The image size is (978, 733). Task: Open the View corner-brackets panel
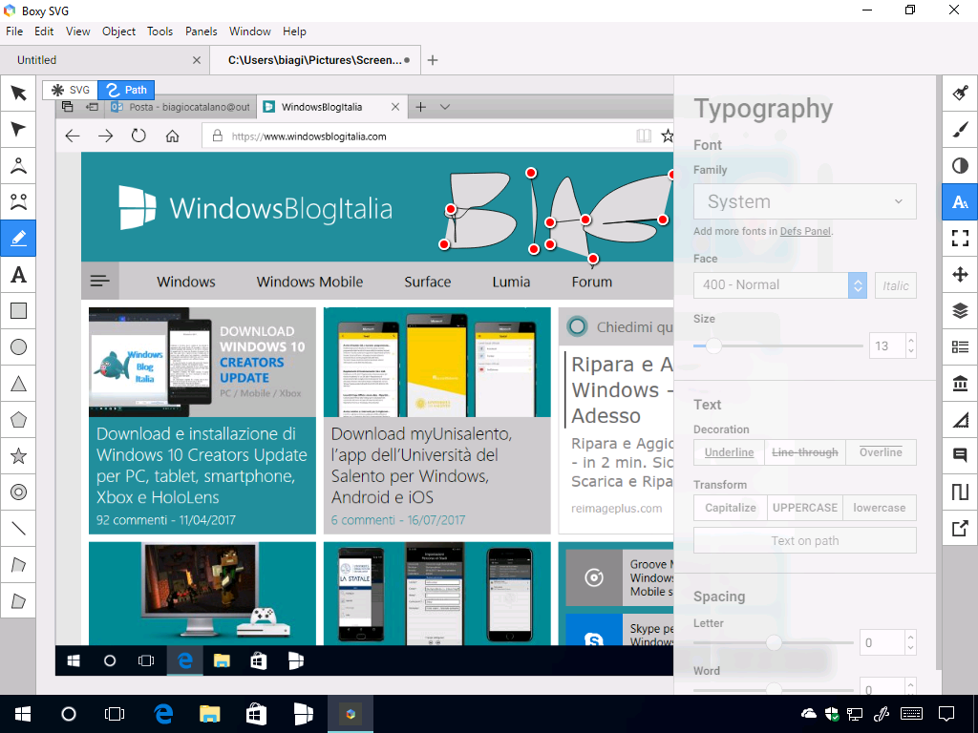pyautogui.click(x=960, y=238)
